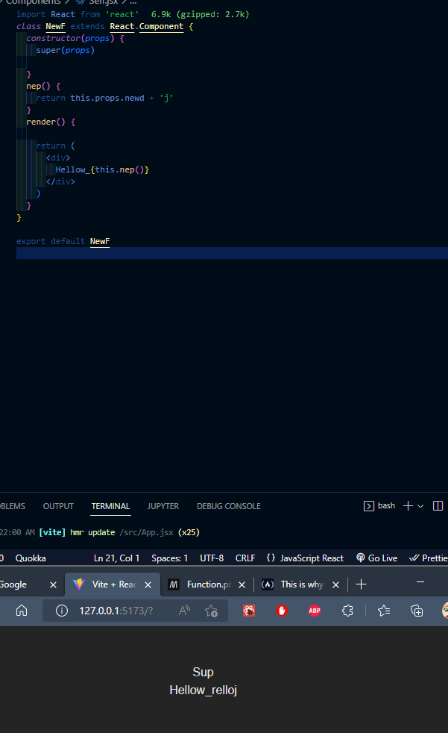Click export default NewF line
Image resolution: width=448 pixels, height=733 pixels.
tap(63, 241)
